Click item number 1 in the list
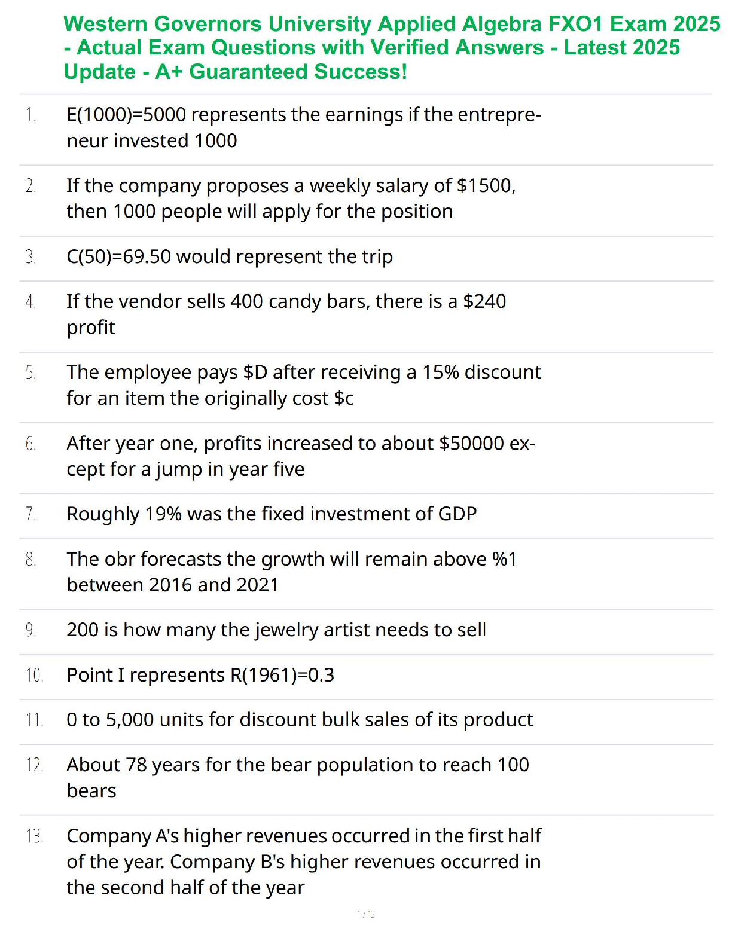Screen dimensions: 732x947 pyautogui.click(x=31, y=115)
